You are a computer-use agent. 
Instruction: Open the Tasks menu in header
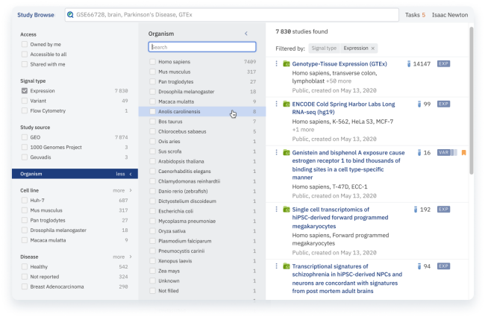[x=415, y=14]
